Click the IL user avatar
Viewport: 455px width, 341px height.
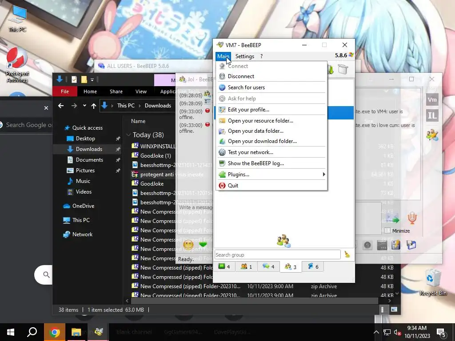(432, 116)
